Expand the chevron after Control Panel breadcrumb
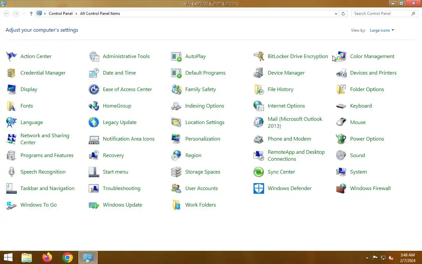Image resolution: width=422 pixels, height=264 pixels. point(76,14)
